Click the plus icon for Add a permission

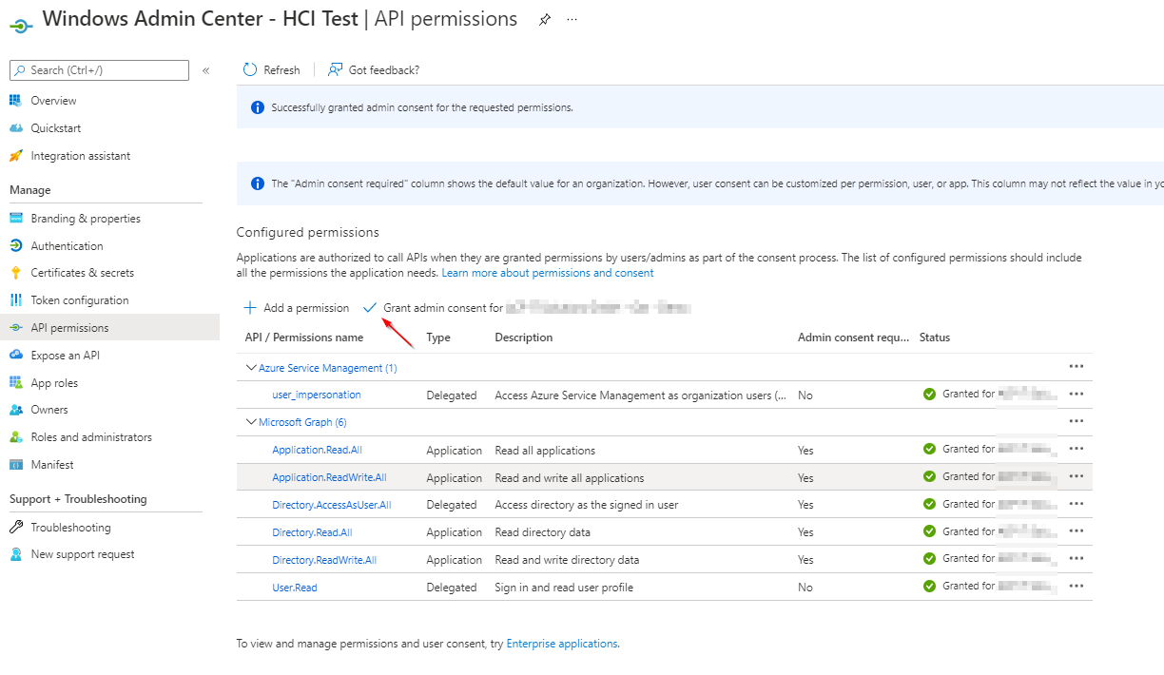(x=250, y=308)
